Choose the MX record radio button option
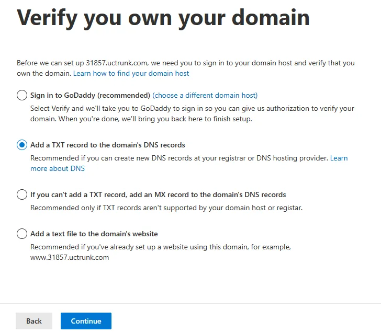 click(22, 194)
